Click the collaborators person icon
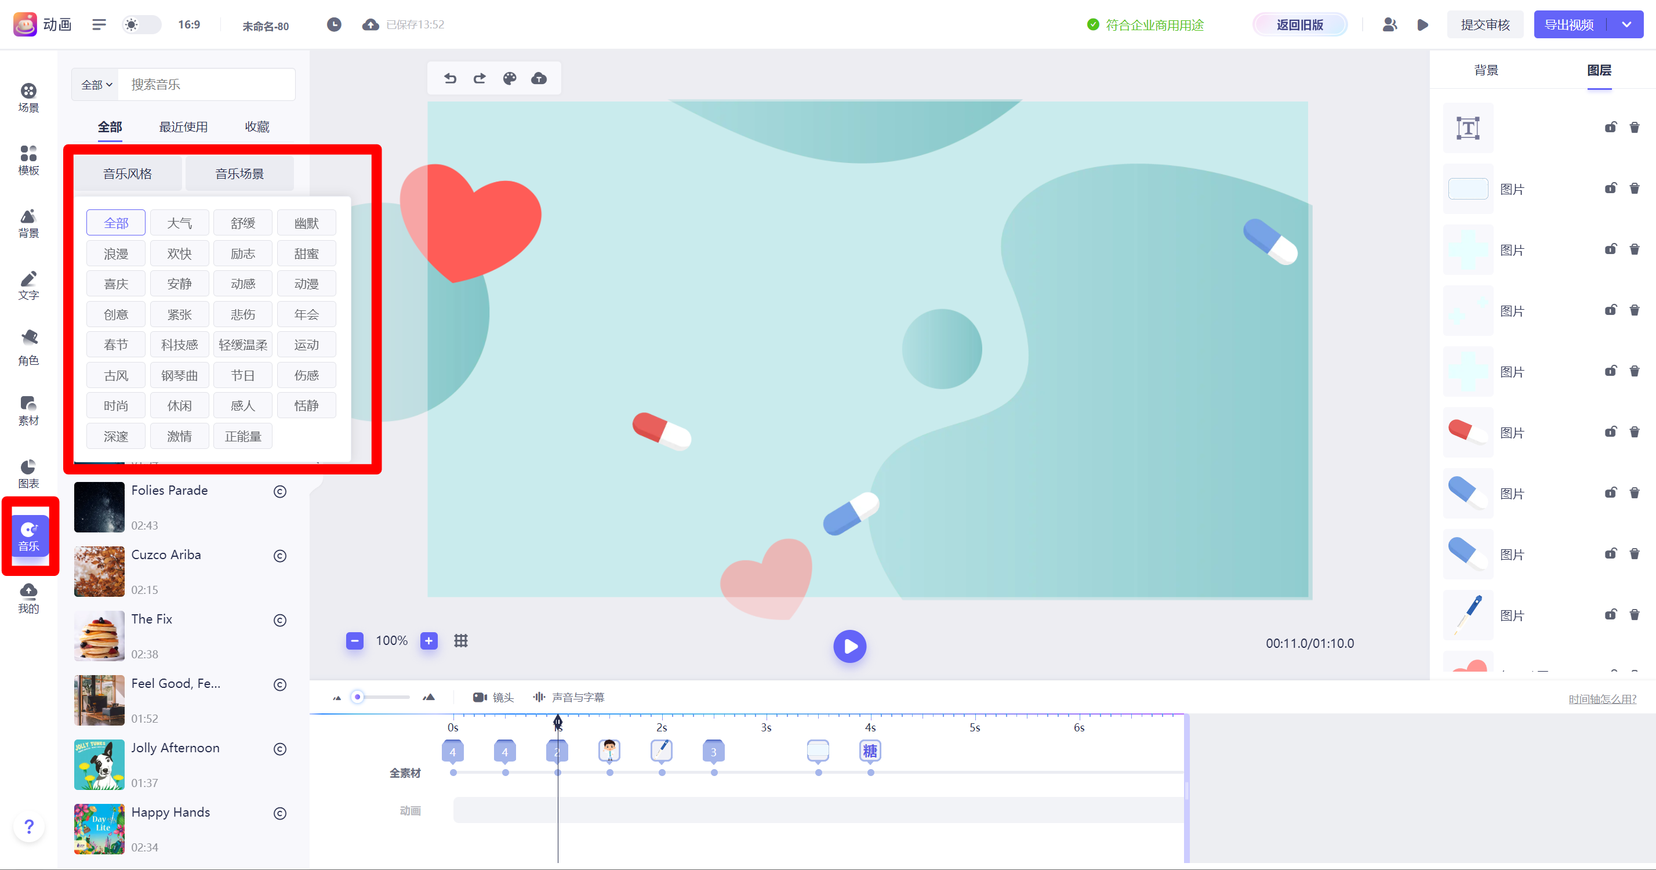This screenshot has height=870, width=1656. pyautogui.click(x=1389, y=24)
